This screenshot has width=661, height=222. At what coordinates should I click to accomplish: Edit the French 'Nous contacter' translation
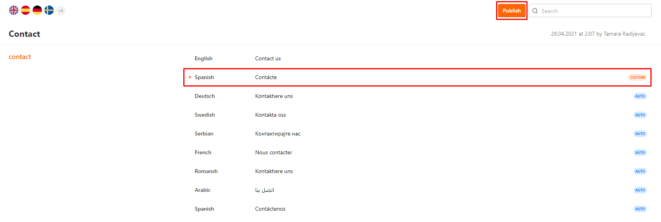pyautogui.click(x=274, y=152)
